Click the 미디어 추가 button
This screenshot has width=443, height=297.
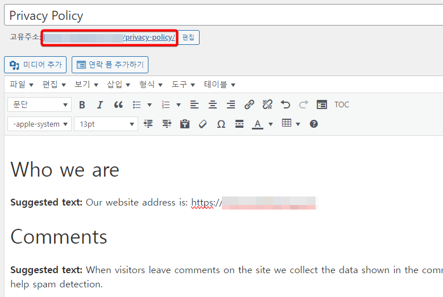coord(35,65)
